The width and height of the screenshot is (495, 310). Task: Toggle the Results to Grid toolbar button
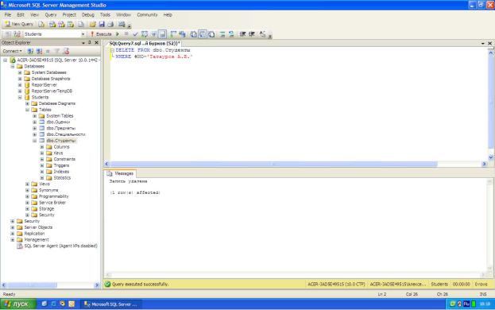click(203, 34)
